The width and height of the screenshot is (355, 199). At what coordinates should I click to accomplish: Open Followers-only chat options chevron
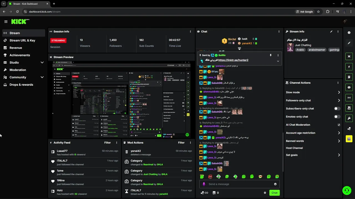click(x=339, y=100)
